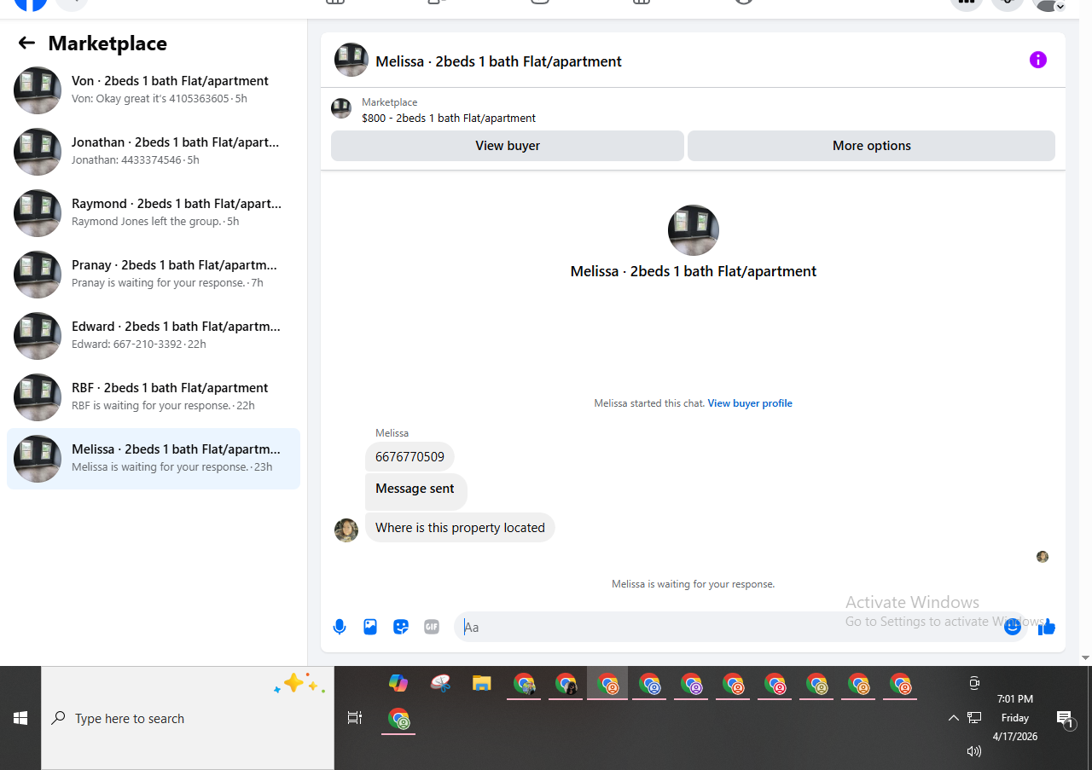Viewport: 1092px width, 770px height.
Task: Click the large centered listing photo
Action: [x=694, y=230]
